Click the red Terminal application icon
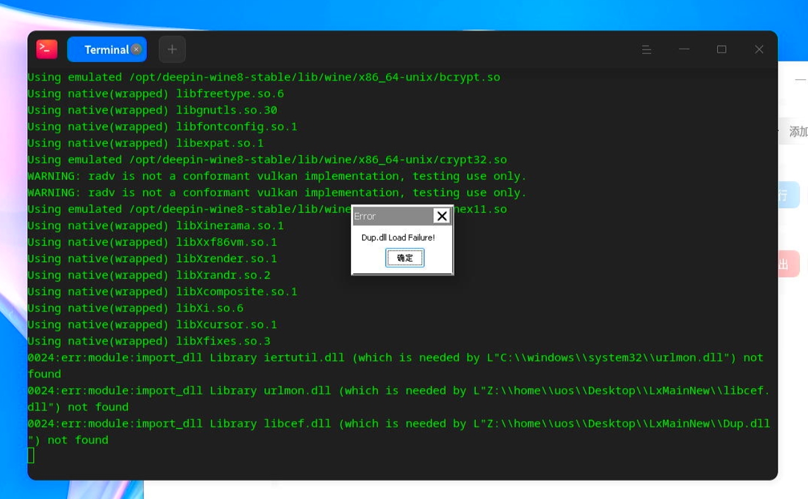 (x=47, y=49)
